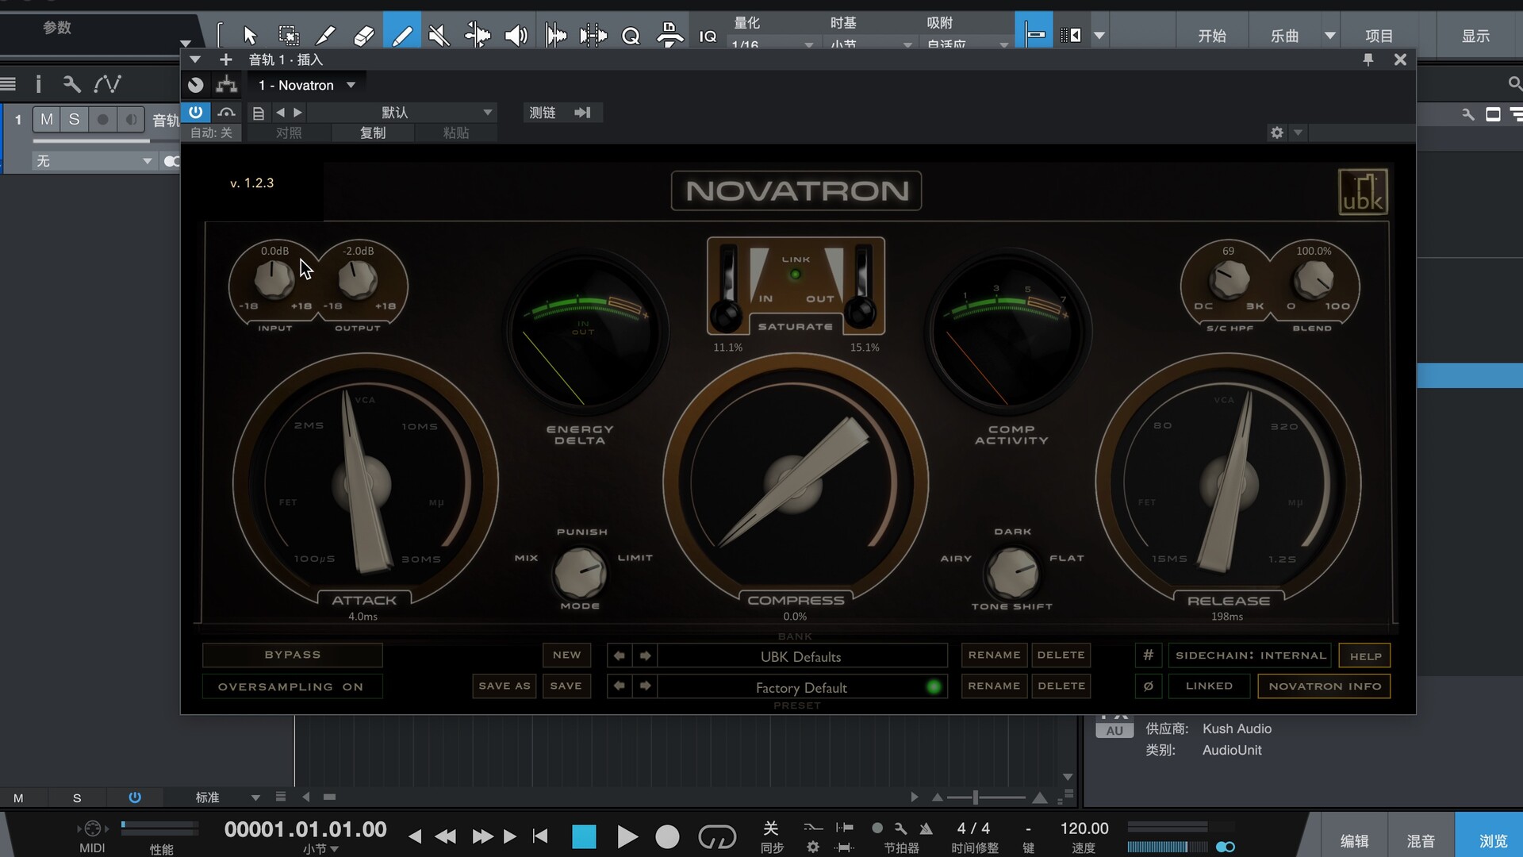Click the Listen speaker tool icon
The image size is (1523, 857).
coord(516,36)
